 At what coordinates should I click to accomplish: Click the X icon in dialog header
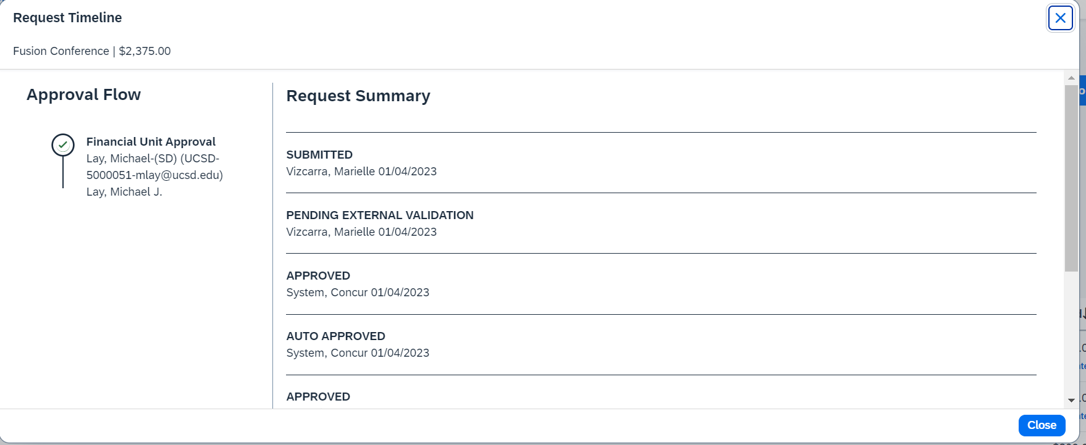(x=1060, y=18)
